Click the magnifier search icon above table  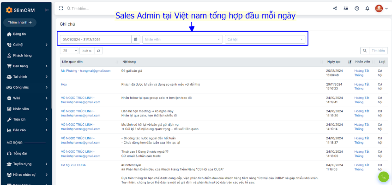[x=364, y=51]
